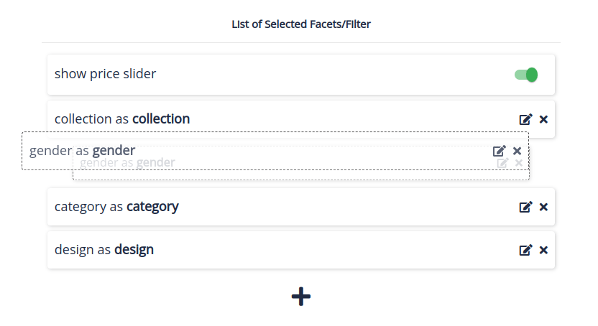The width and height of the screenshot is (598, 326).
Task: Edit the category facet
Action: tap(525, 207)
